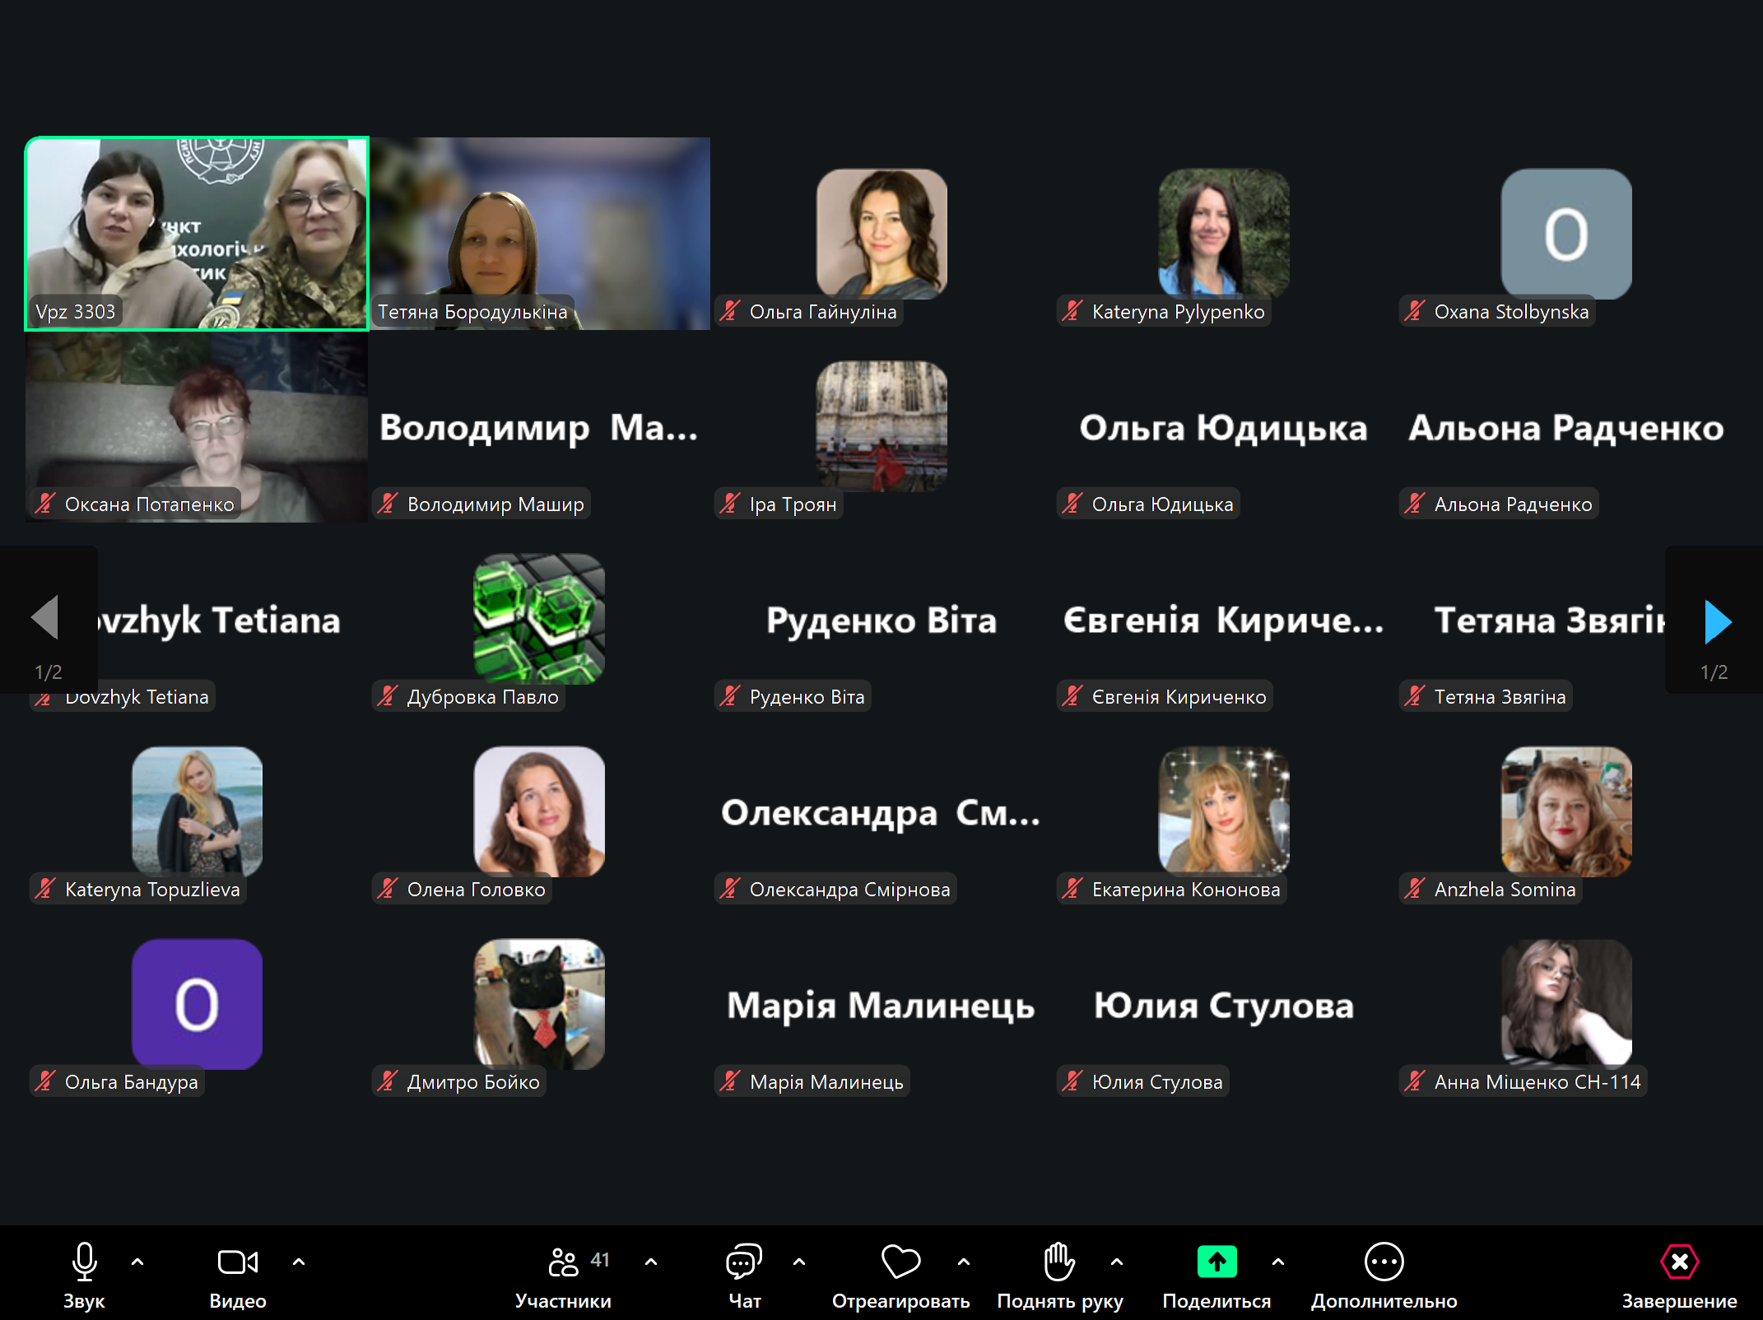Click the microphone Звук icon
1763x1320 pixels.
[84, 1261]
